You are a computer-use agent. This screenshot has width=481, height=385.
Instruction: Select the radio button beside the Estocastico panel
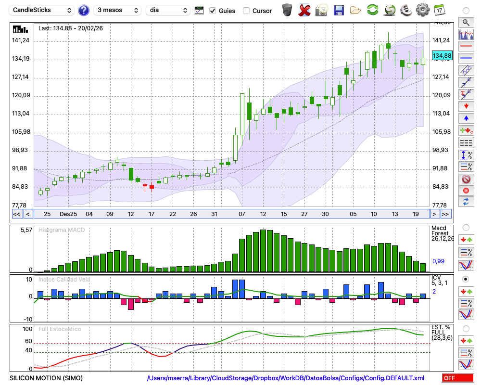[x=466, y=328]
